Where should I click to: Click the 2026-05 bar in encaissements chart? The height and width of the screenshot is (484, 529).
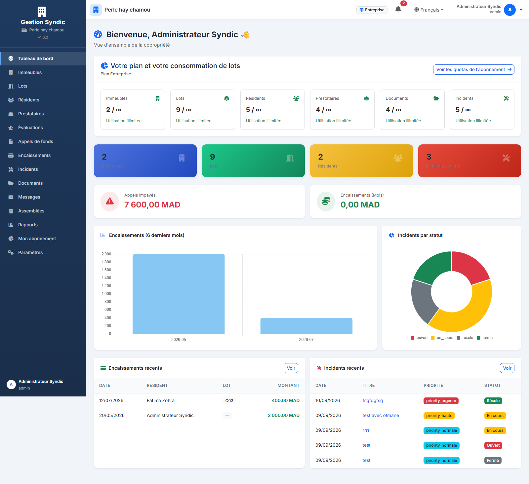pos(179,294)
